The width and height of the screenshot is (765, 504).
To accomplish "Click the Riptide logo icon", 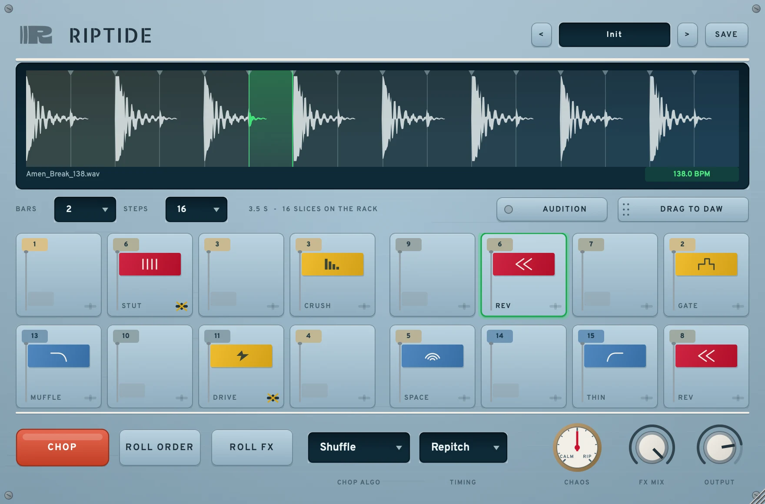I will (36, 35).
